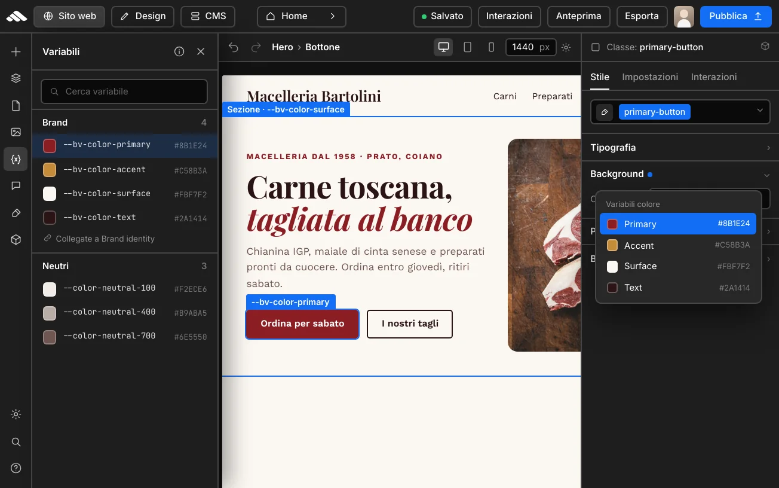
Task: Open the primary-button class dropdown
Action: click(680, 112)
